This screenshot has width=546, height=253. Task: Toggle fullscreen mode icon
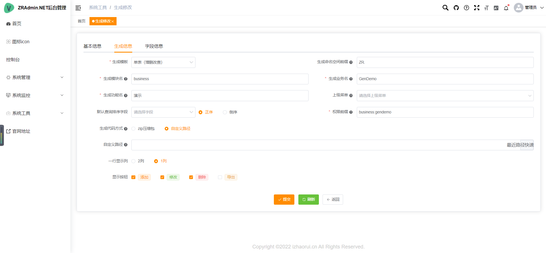pyautogui.click(x=477, y=8)
